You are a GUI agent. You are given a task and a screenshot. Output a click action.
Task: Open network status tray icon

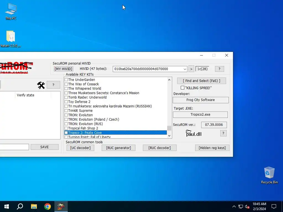click(241, 206)
